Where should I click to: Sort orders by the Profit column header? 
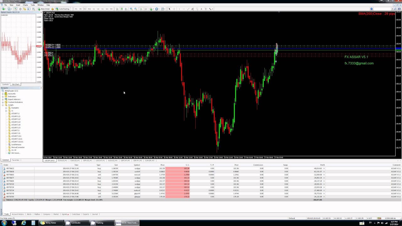pos(322,165)
